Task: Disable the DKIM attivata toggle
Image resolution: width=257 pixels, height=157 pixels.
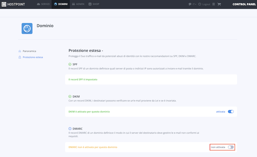Action: click(x=231, y=112)
